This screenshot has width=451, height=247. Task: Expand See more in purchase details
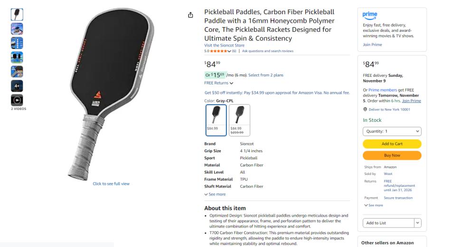coord(373,205)
